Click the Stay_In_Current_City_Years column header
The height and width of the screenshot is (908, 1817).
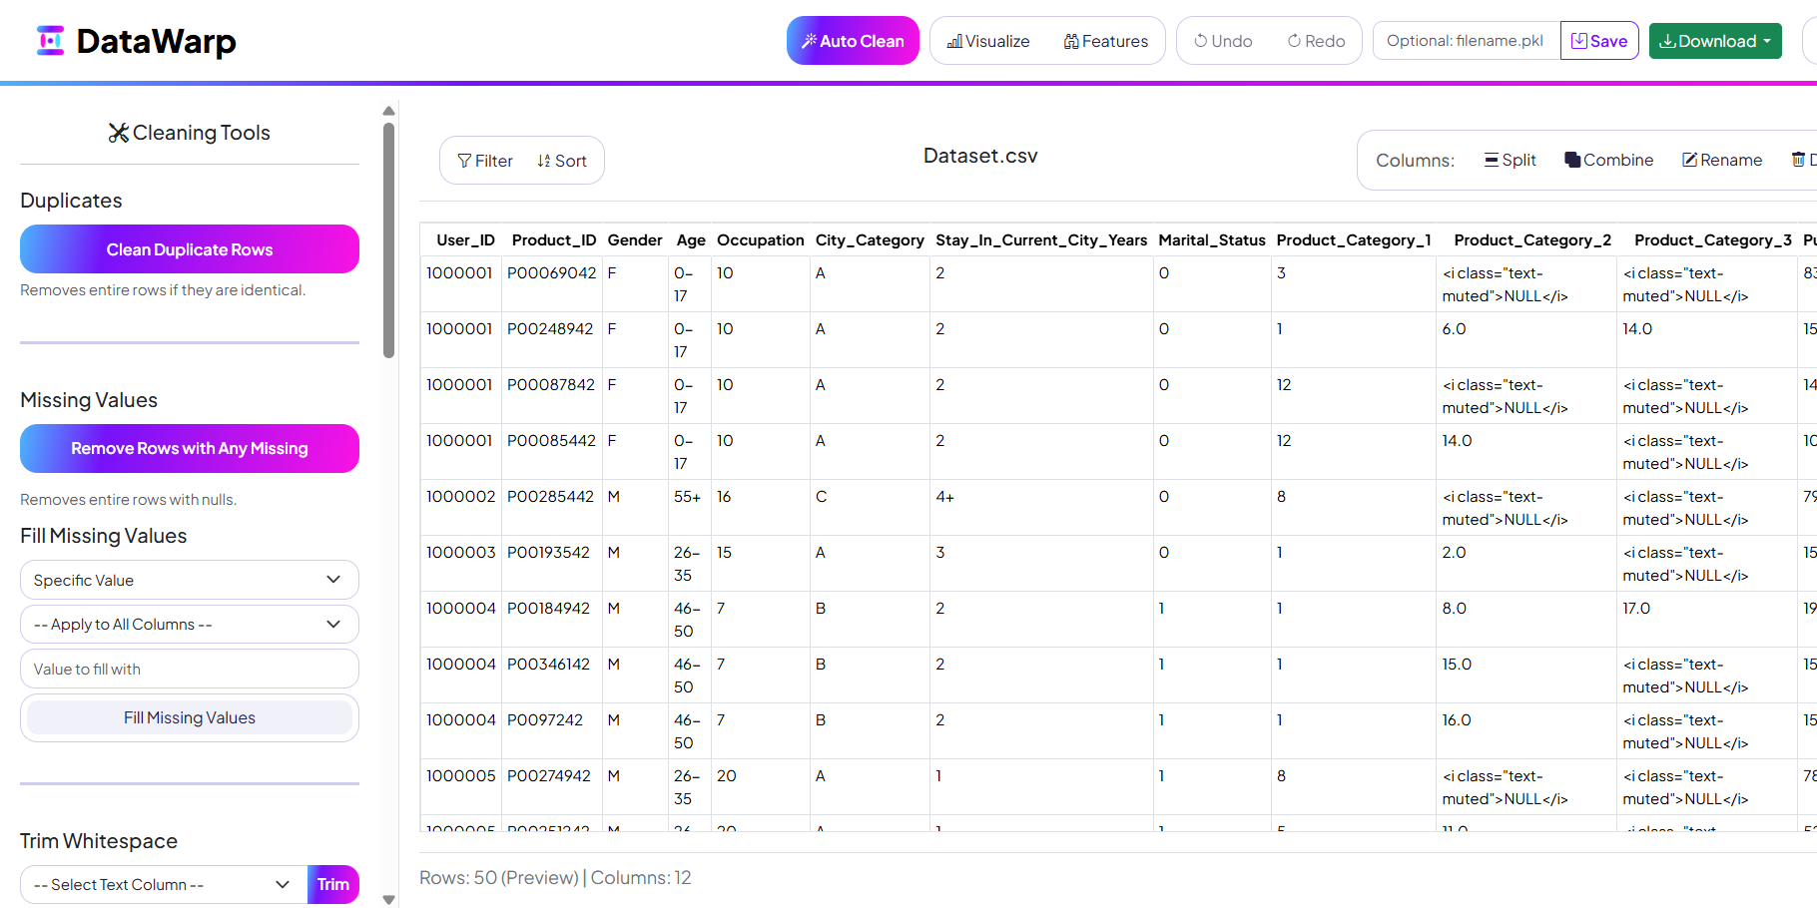(1041, 240)
